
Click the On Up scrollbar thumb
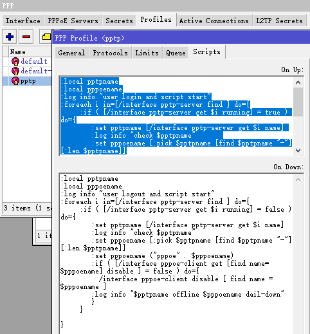[x=298, y=102]
